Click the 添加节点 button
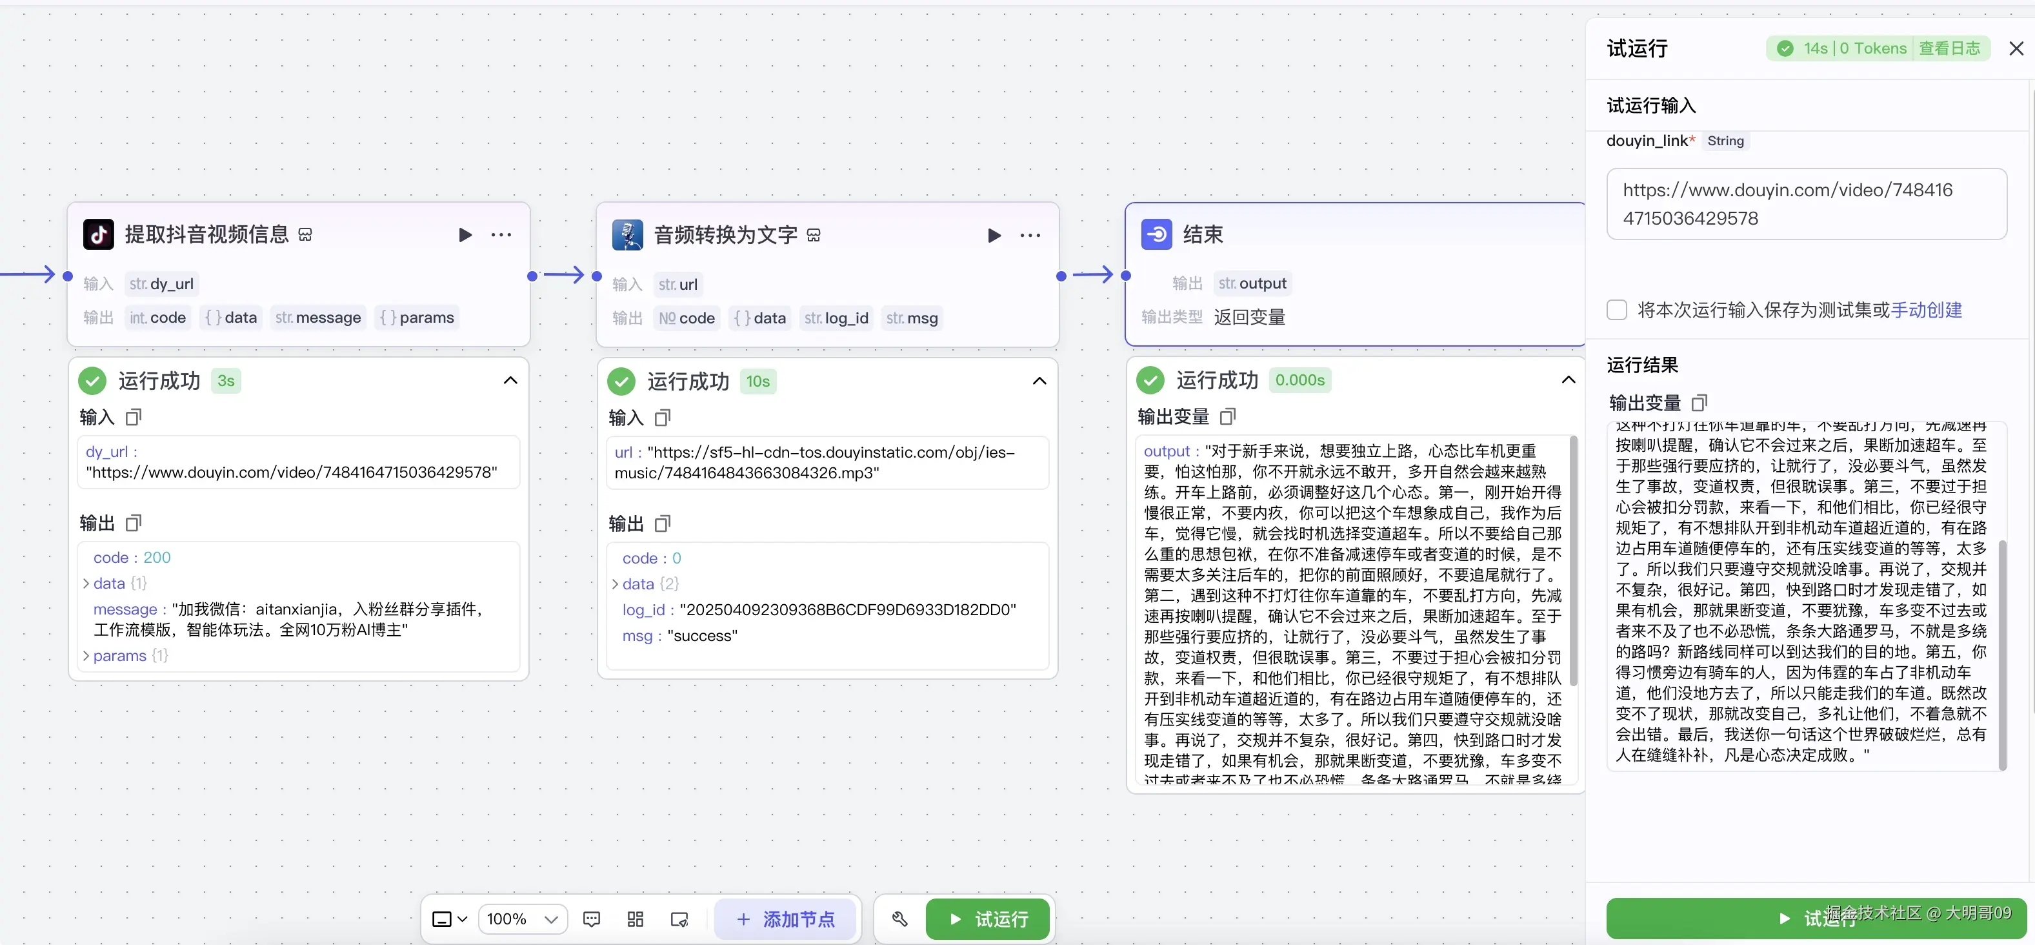Screen dimensions: 2035x945 [785, 919]
